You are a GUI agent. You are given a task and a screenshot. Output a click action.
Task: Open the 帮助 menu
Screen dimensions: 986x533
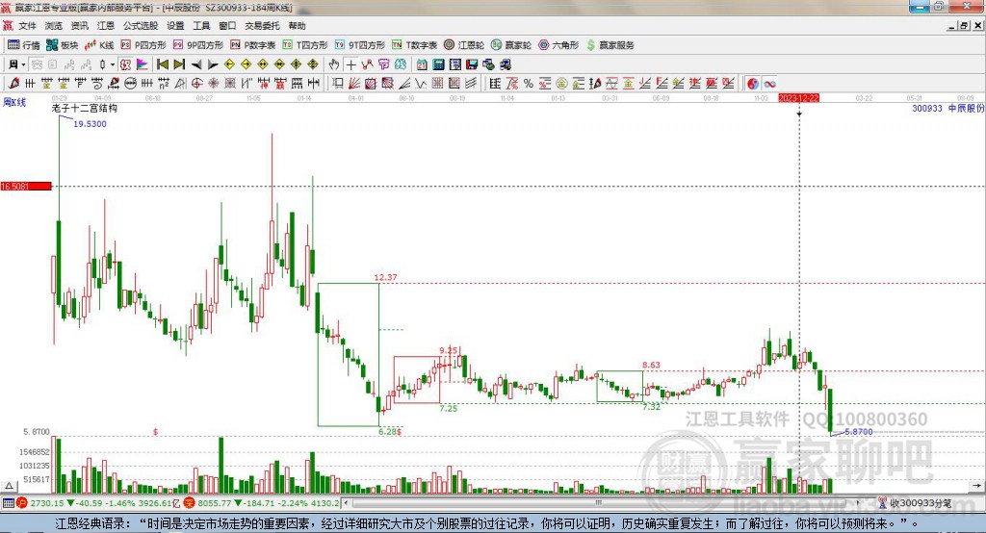(297, 26)
